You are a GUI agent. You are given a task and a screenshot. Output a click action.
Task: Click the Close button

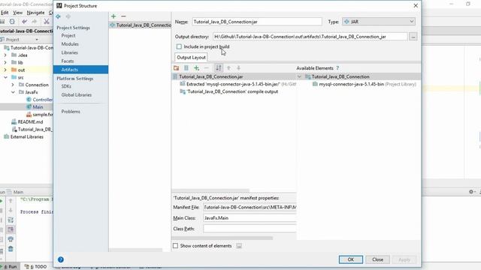click(x=377, y=259)
